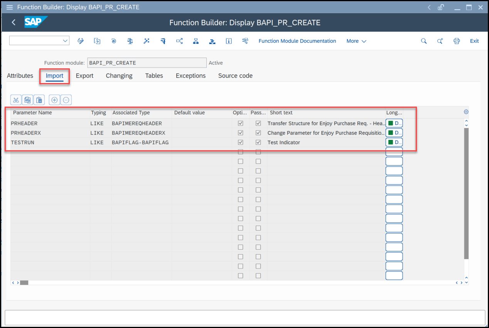Click the Search magnifier icon
Screen dimensions: 489x328
tap(424, 41)
